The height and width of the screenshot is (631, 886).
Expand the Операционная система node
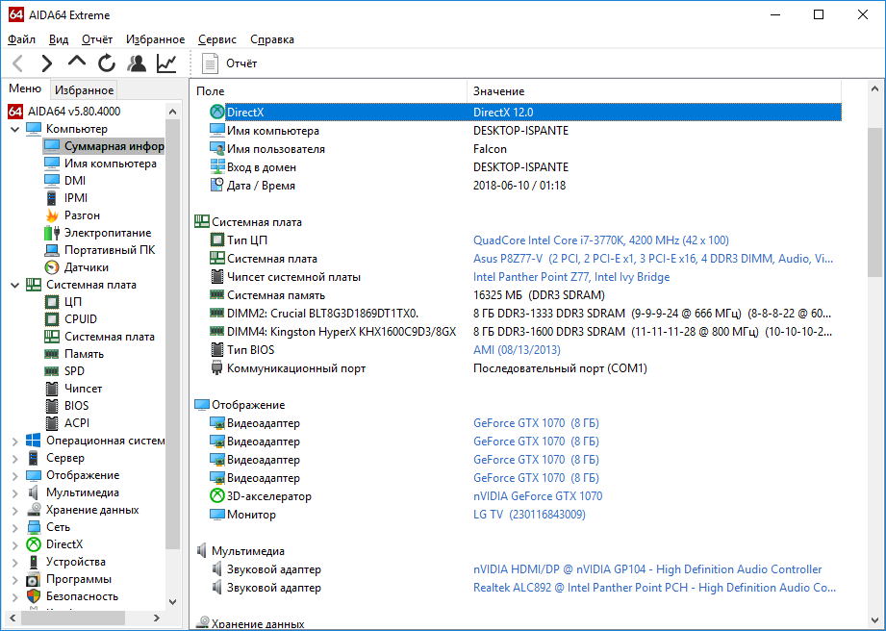pyautogui.click(x=15, y=442)
